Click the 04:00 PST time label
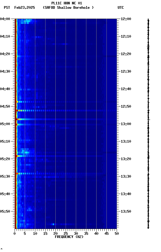Viewport: 161px width, 252px height. point(5,19)
